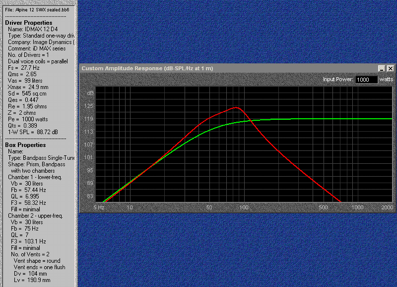Click the 'Qts = 0.389' line
Image resolution: width=397 pixels, height=287 pixels.
pyautogui.click(x=22, y=126)
